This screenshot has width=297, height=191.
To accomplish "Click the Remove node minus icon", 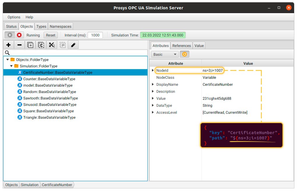I will (x=19, y=45).
